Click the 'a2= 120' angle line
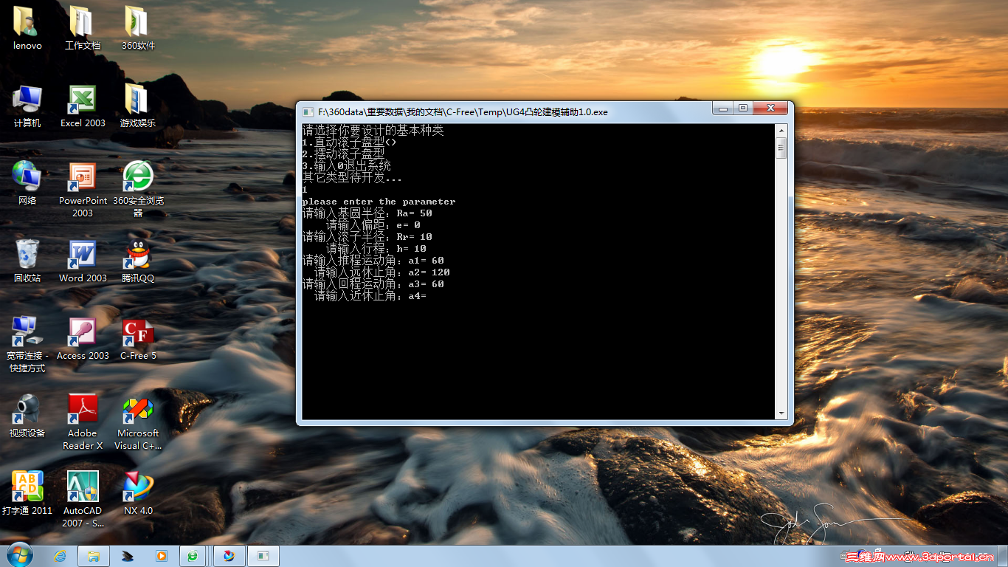Viewport: 1008px width, 567px height. [382, 272]
